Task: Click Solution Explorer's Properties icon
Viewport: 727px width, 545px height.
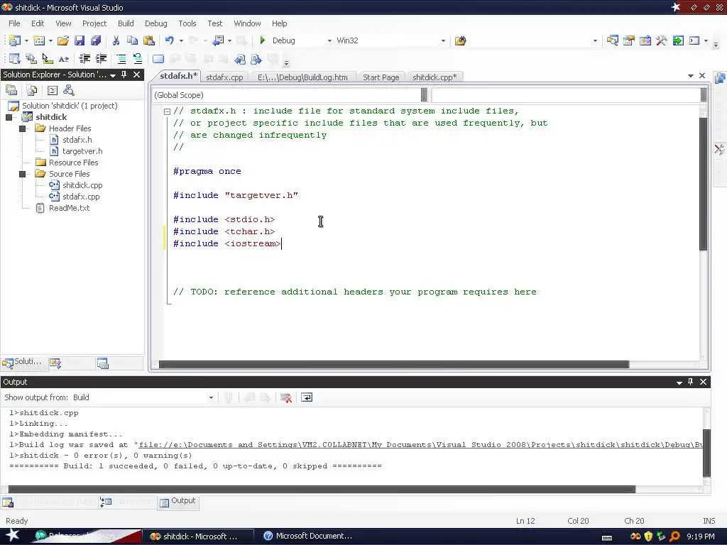Action: pyautogui.click(x=11, y=90)
